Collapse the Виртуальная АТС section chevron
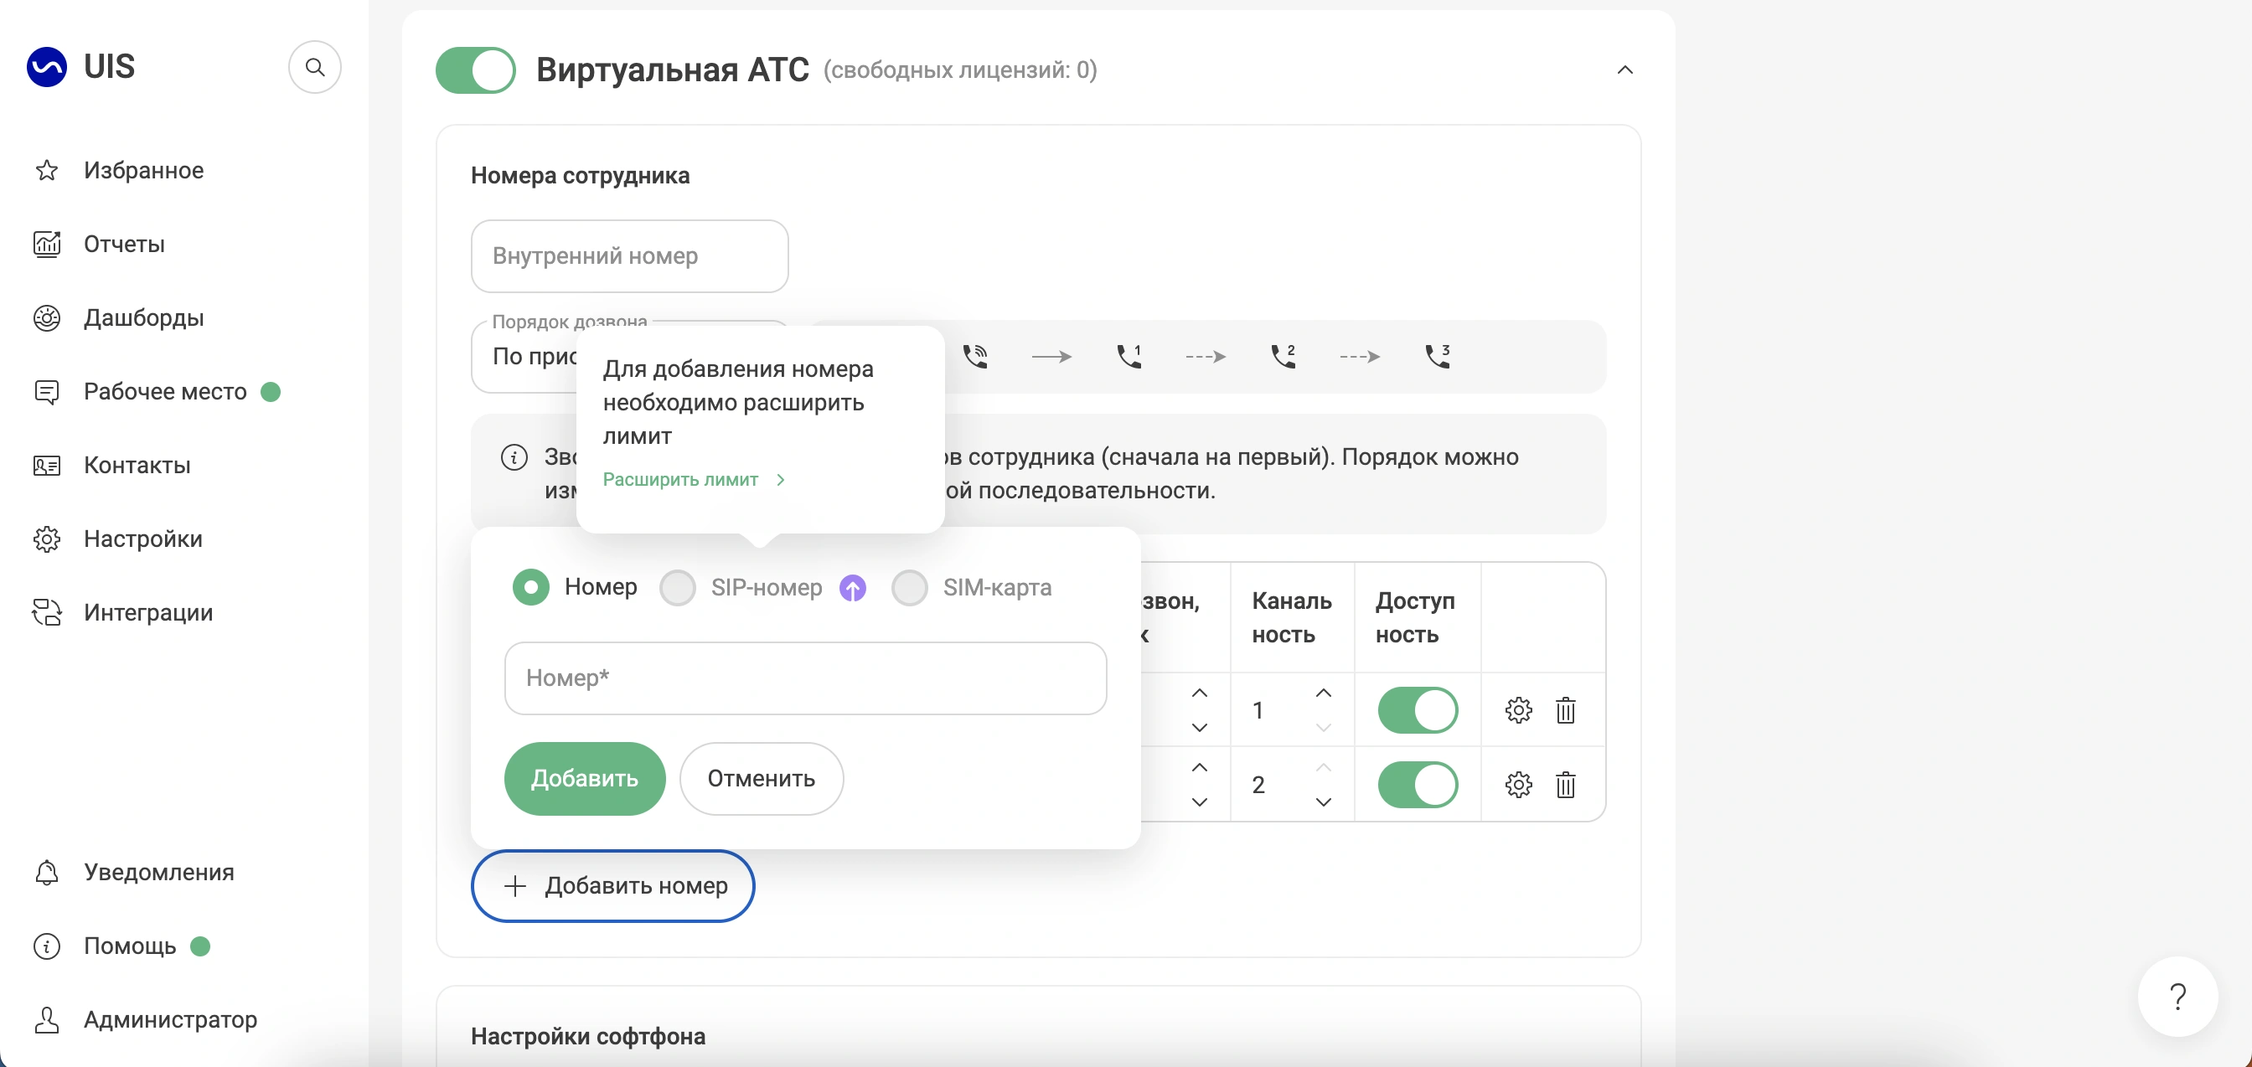This screenshot has height=1067, width=2252. pyautogui.click(x=1624, y=70)
